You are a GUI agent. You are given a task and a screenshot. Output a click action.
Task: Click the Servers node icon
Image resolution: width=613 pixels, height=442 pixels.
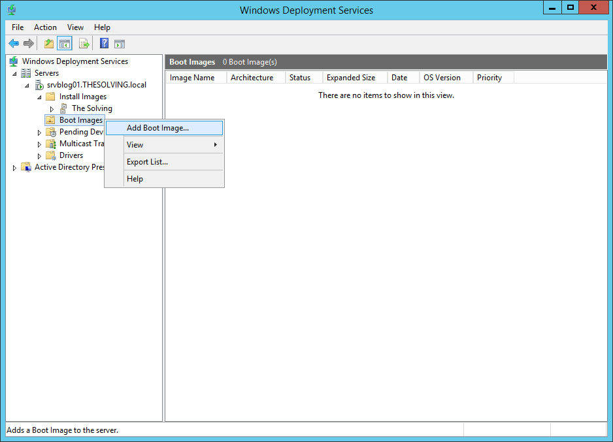[25, 73]
